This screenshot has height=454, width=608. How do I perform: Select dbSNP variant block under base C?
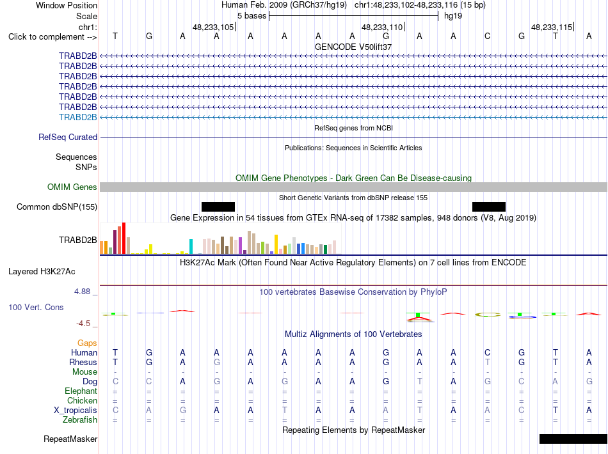pyautogui.click(x=488, y=207)
